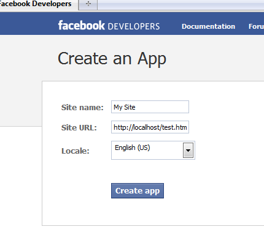The image size is (264, 232).
Task: Expand the Locale dropdown arrow
Action: [x=188, y=151]
